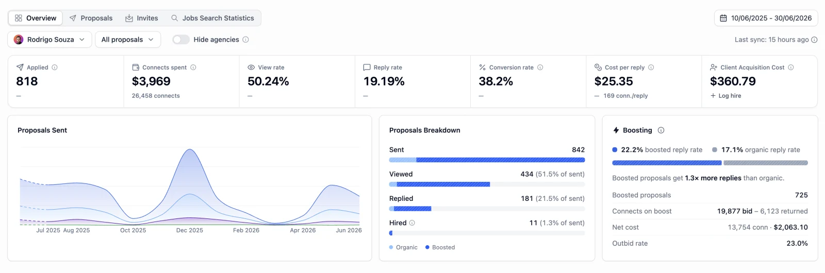
Task: Open the date range picker 10/06/2025 - 30/06/2026
Action: pos(766,18)
